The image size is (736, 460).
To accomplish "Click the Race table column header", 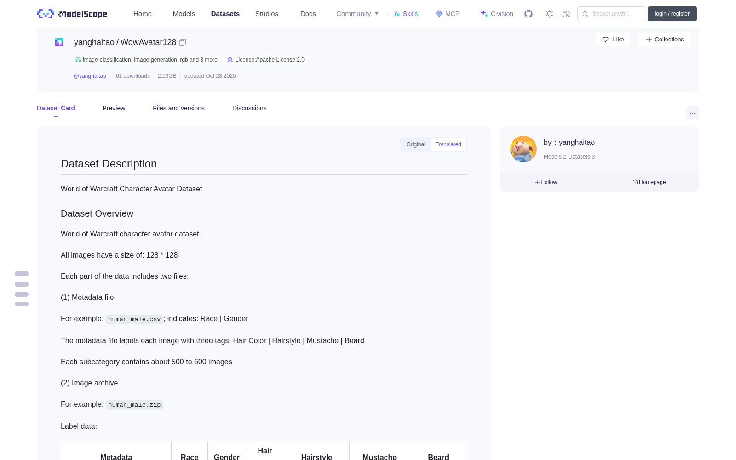I will tap(190, 457).
